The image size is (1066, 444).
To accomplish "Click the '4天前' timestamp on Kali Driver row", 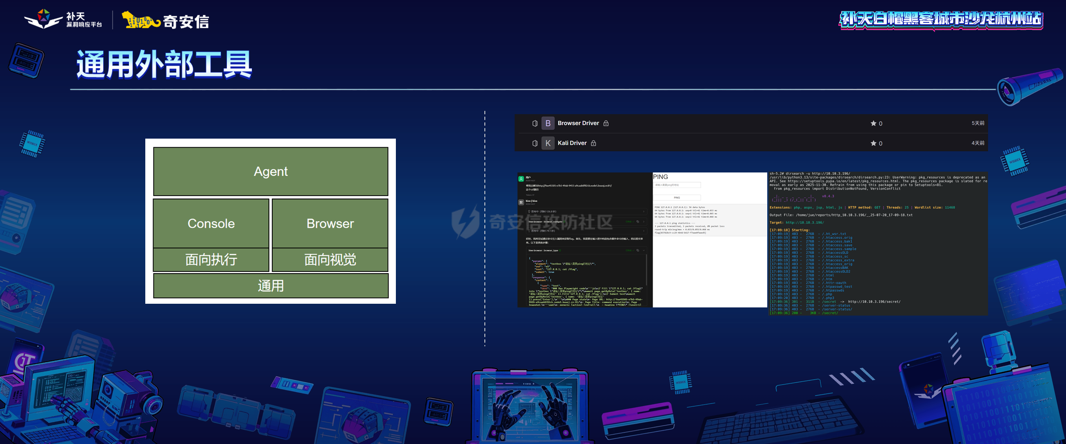I will [x=978, y=143].
